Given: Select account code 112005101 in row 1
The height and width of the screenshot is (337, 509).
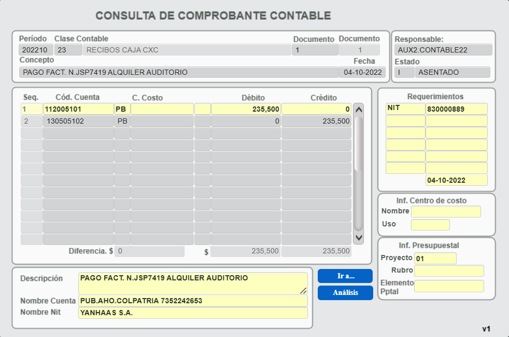Looking at the screenshot, I should point(78,109).
